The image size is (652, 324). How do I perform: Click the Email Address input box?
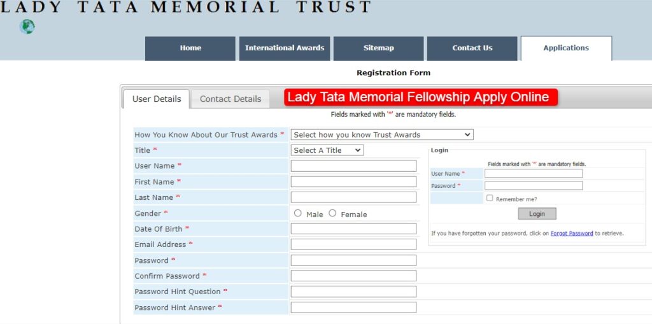point(353,244)
